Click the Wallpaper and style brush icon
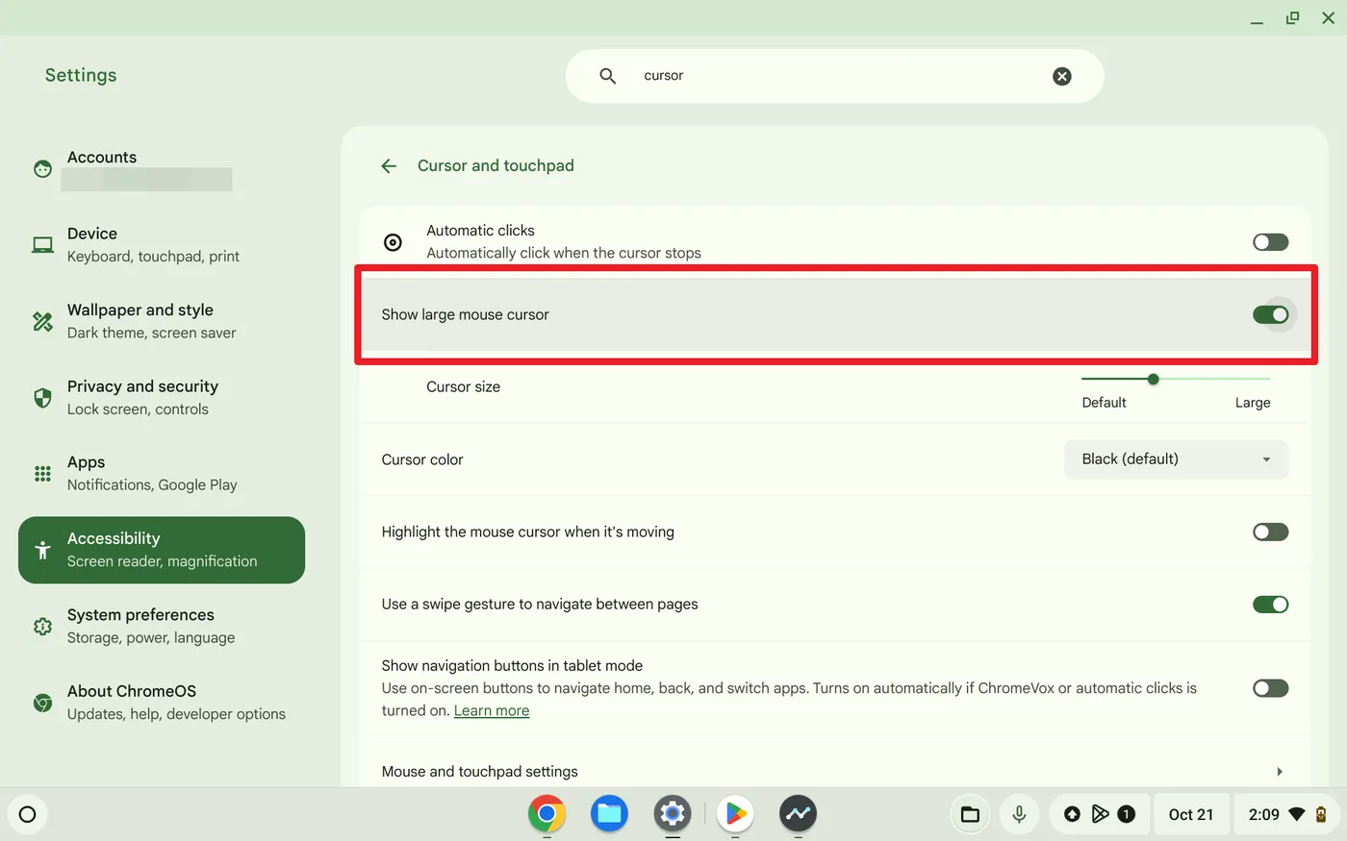 click(42, 321)
